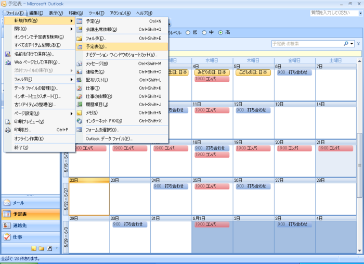364x264 pixels.
Task: Click the 印刷(P) printer icon
Action: [8, 130]
